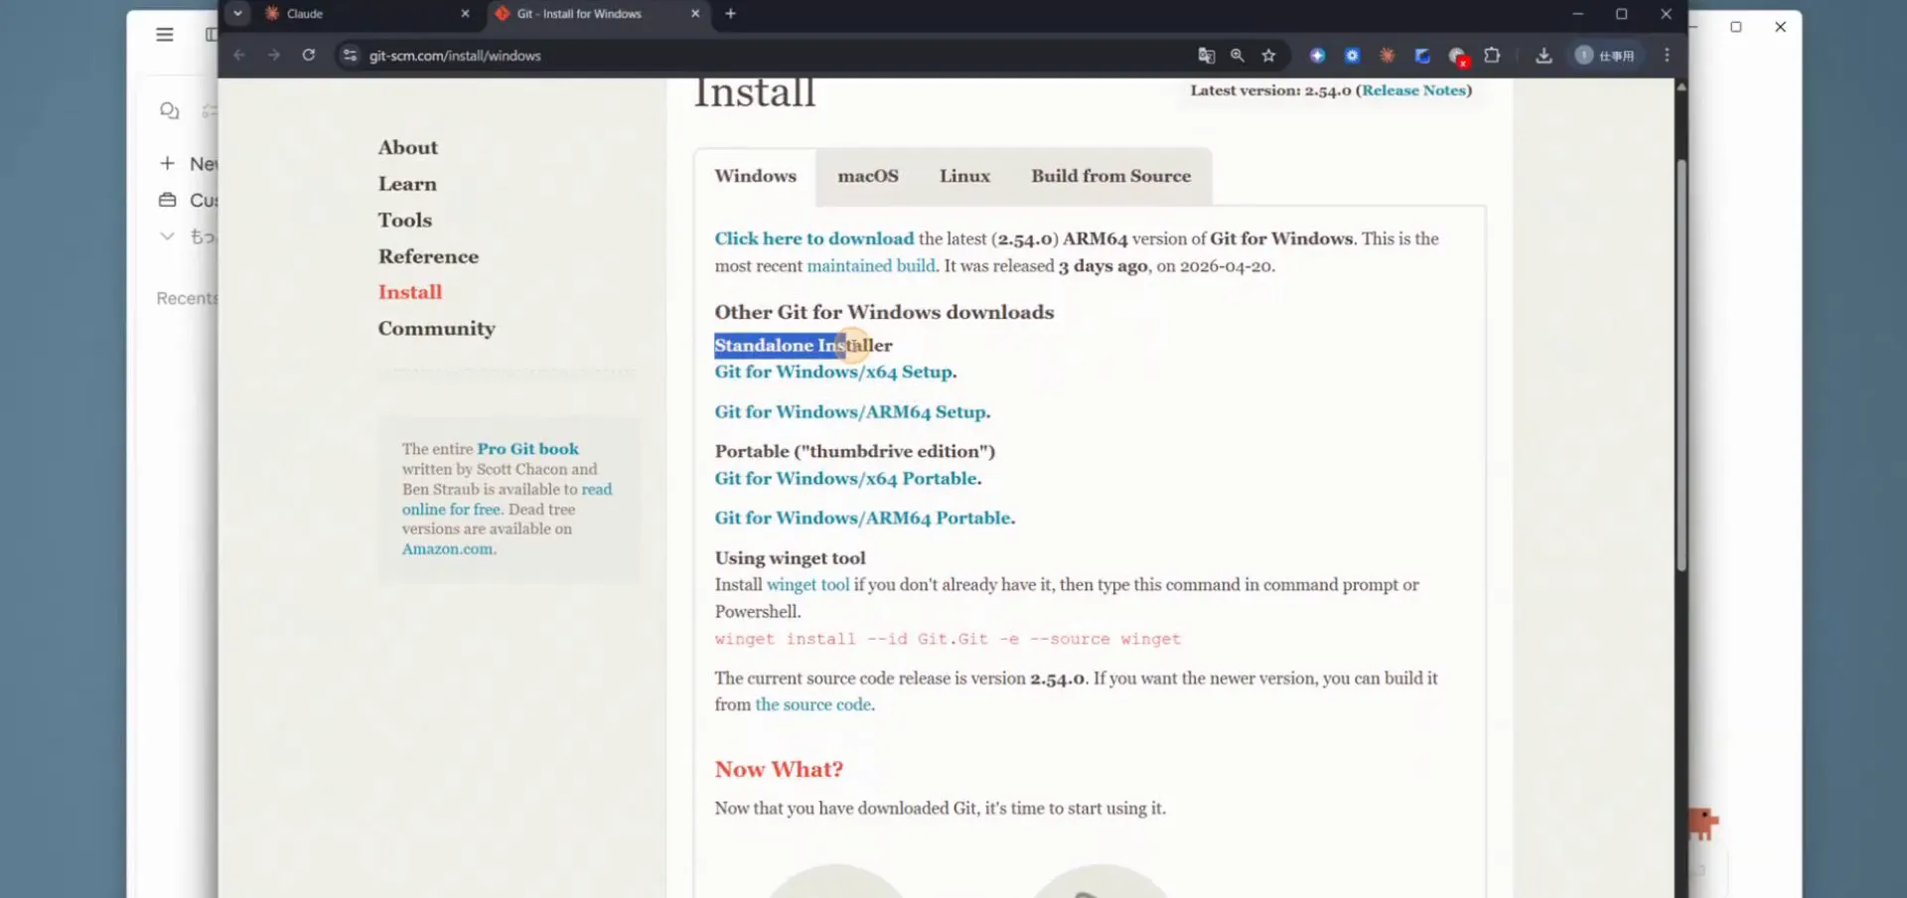Open a new browser tab

[731, 14]
